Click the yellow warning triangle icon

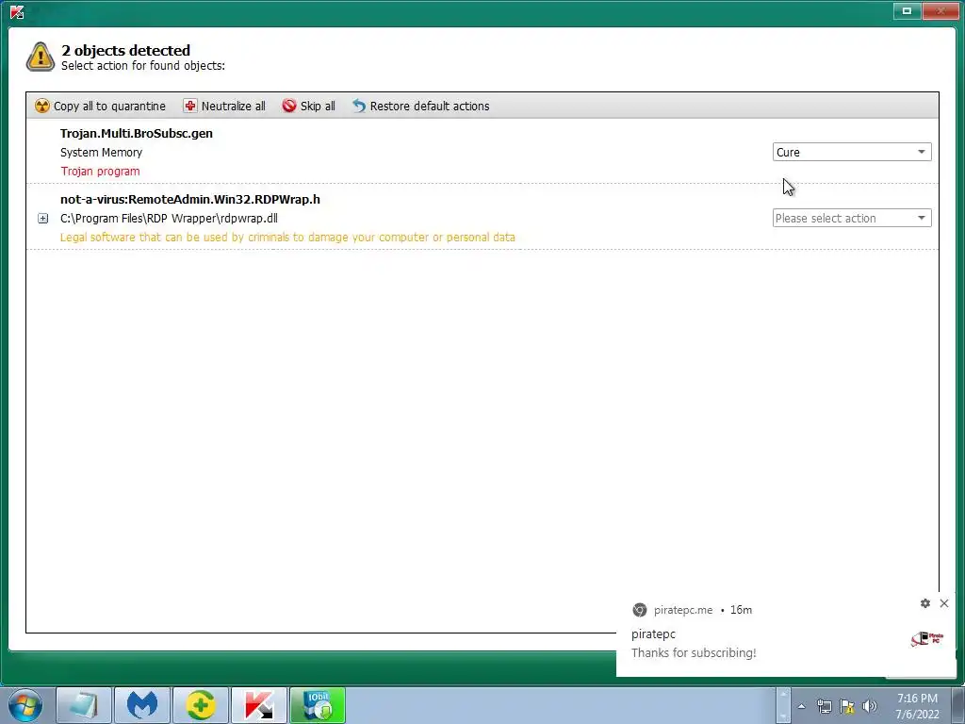click(x=40, y=58)
